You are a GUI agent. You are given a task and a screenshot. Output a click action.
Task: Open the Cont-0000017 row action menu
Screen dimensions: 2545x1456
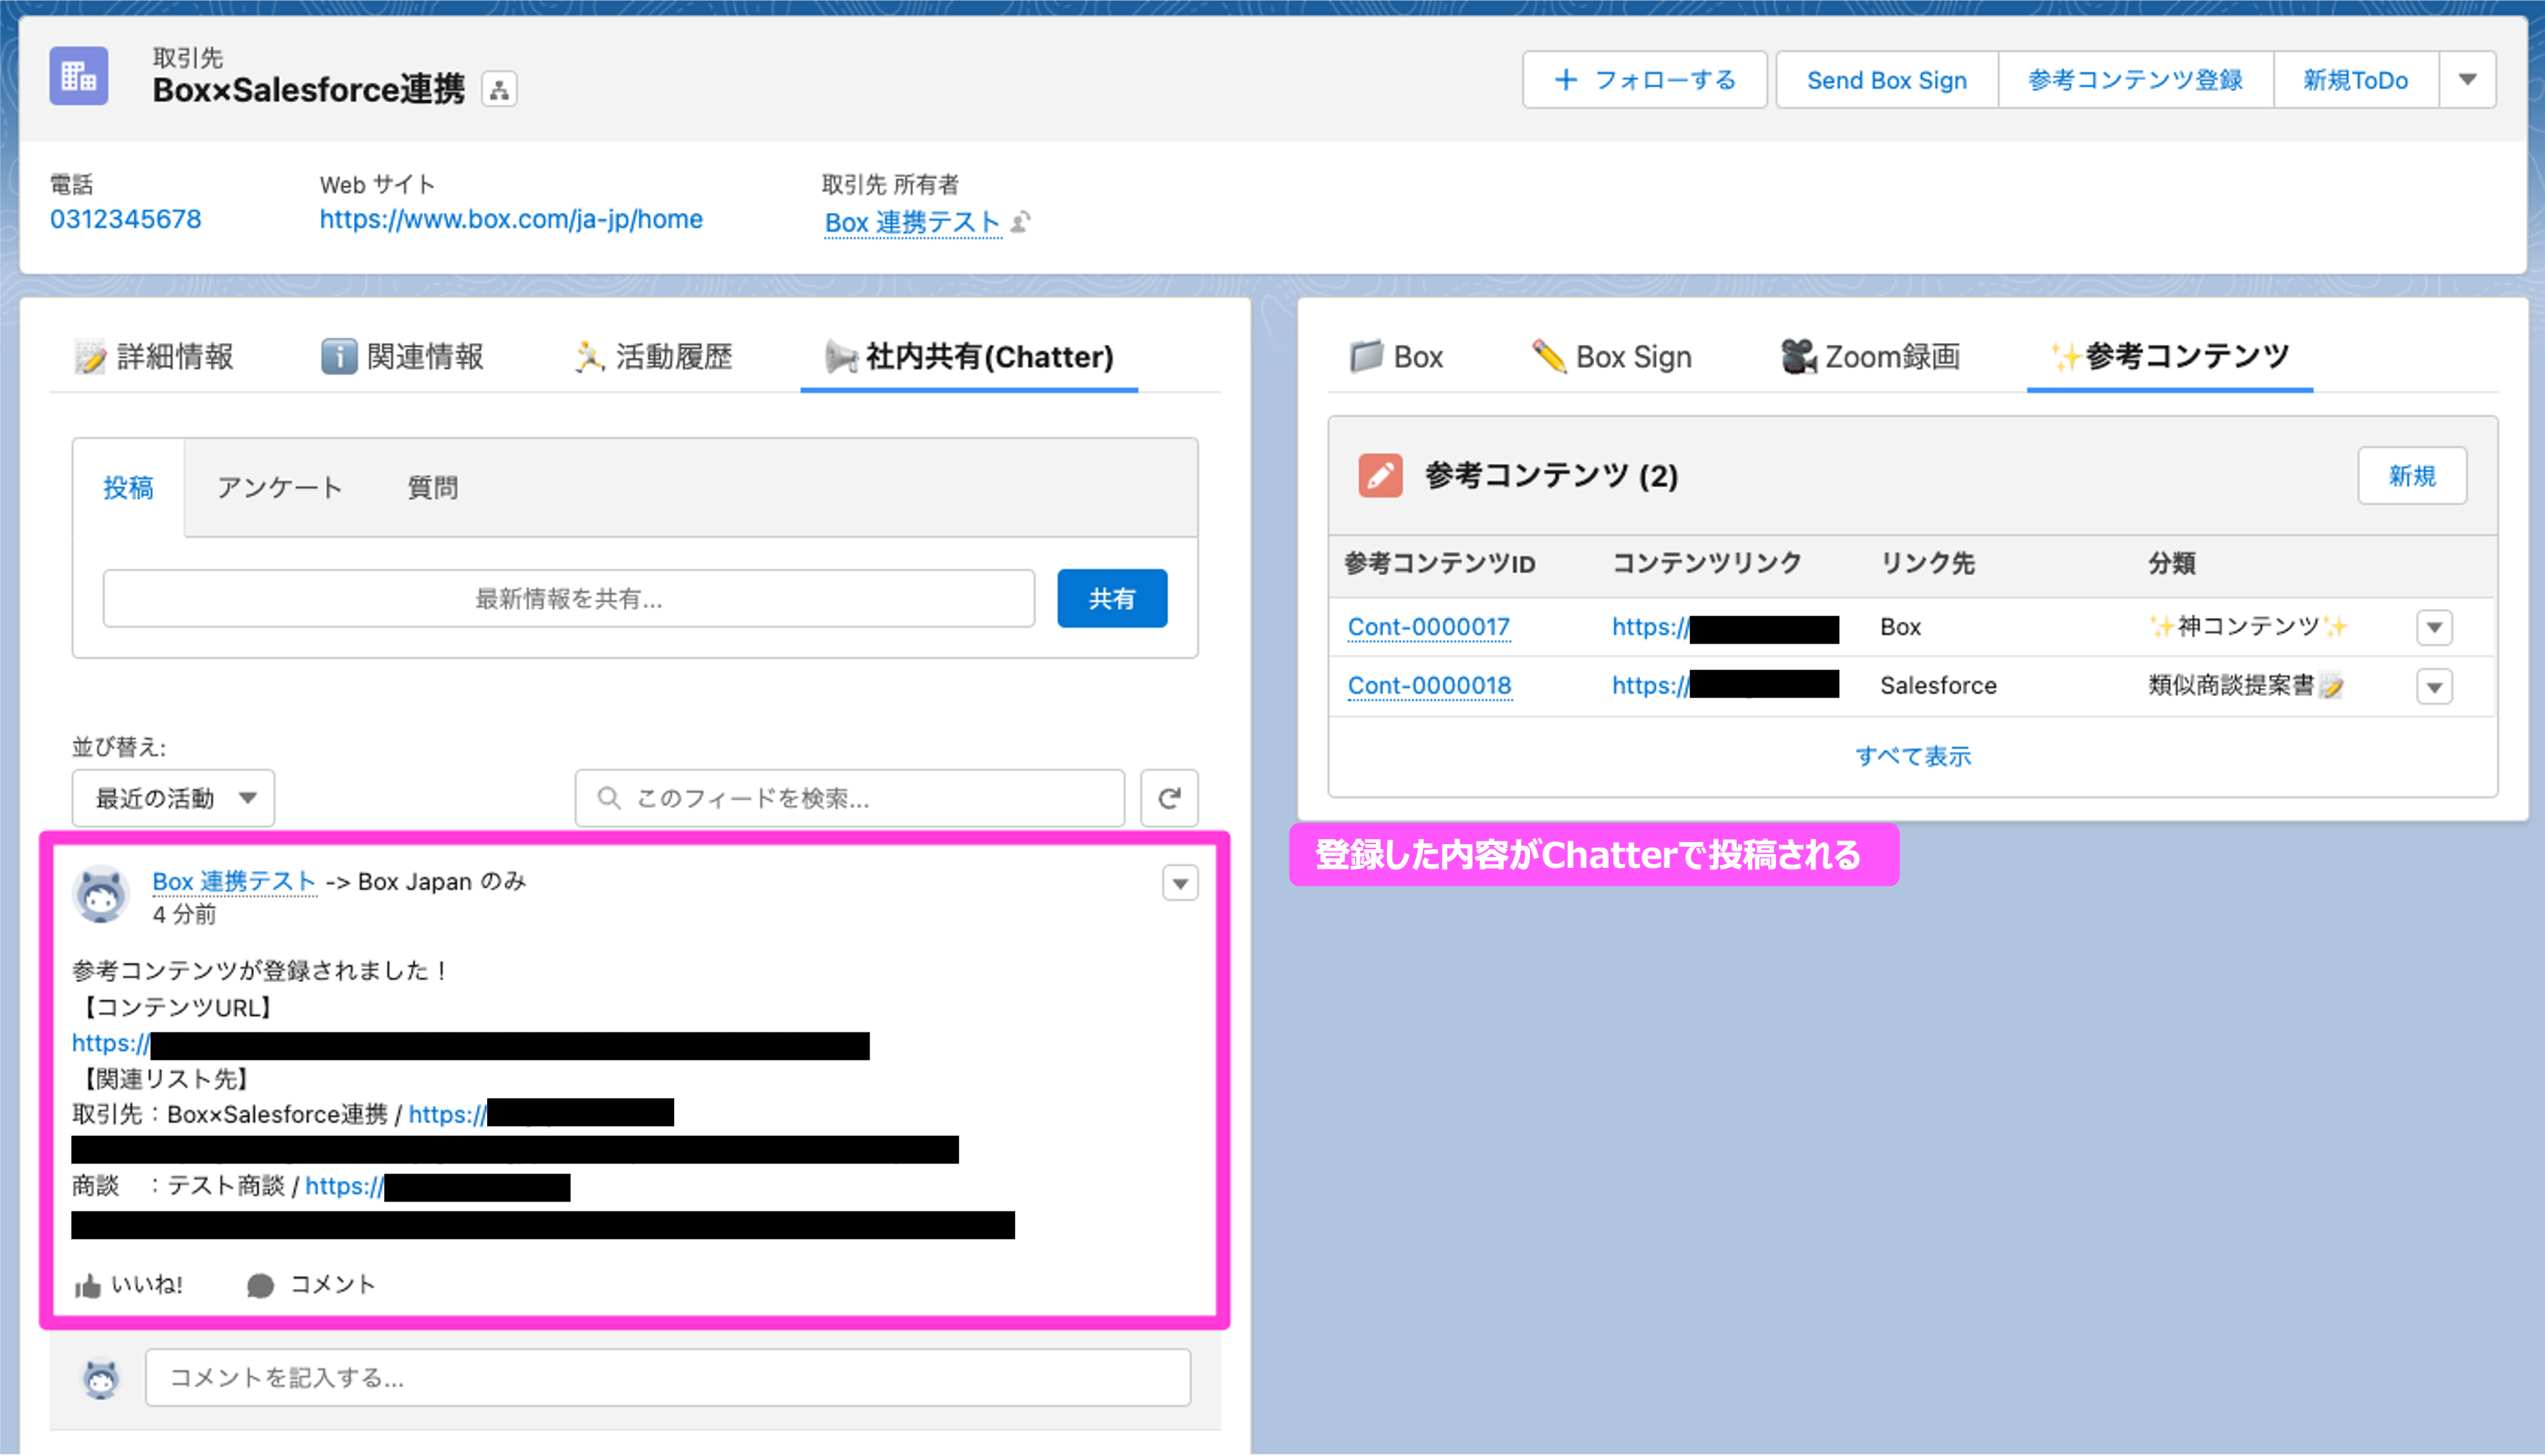[2434, 628]
